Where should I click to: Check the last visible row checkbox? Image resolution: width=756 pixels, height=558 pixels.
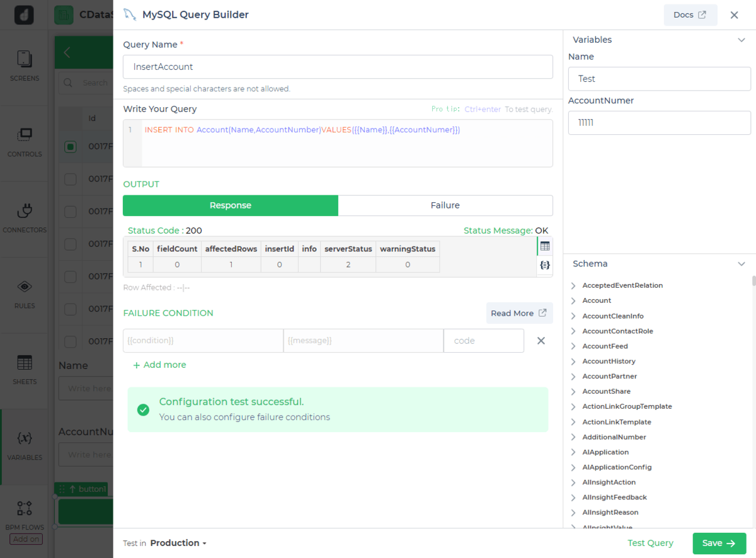tap(71, 341)
